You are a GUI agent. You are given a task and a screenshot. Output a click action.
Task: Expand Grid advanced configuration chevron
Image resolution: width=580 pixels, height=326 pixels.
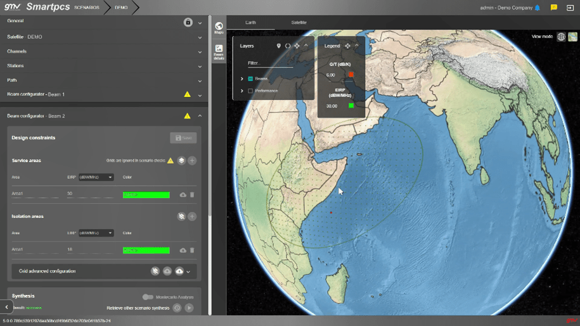[x=188, y=272]
